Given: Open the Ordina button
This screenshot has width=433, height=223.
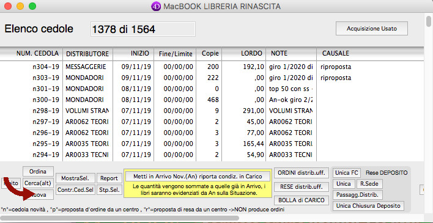Looking at the screenshot, I should click(38, 172).
